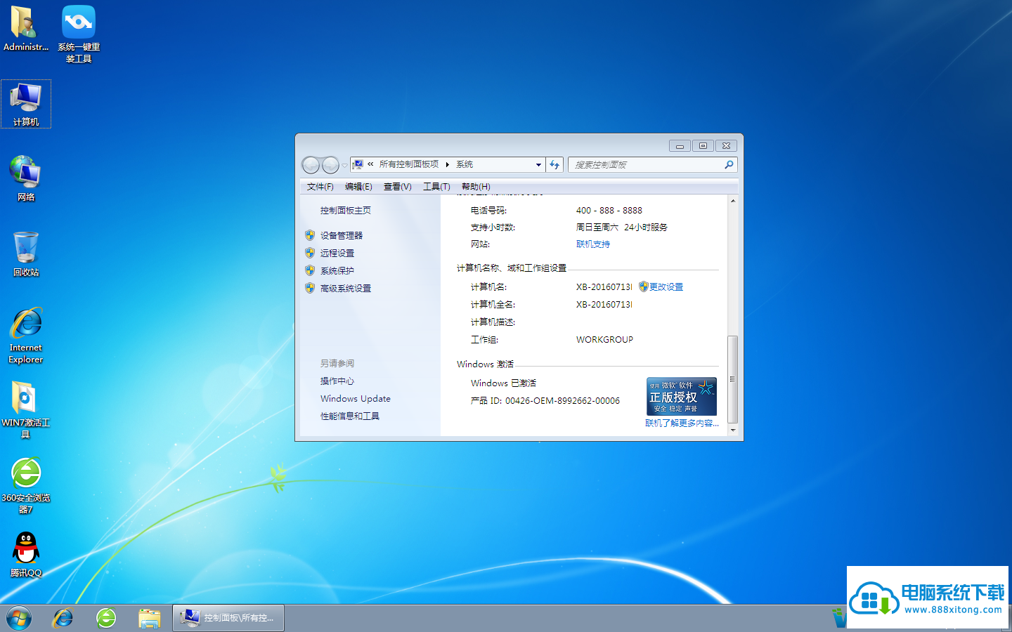The image size is (1012, 632).
Task: Select the 网络 desktop icon
Action: (x=26, y=179)
